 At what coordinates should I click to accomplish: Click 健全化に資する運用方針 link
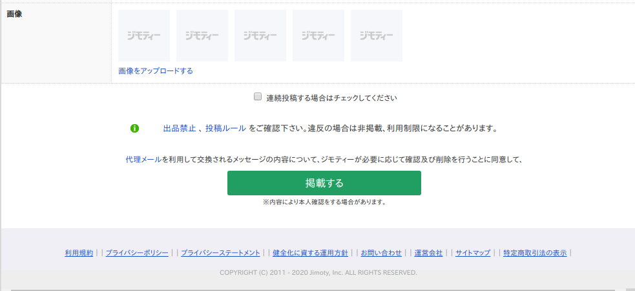pyautogui.click(x=310, y=253)
